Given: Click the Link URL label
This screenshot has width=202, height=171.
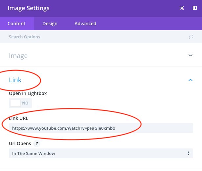Looking at the screenshot, I should click(x=19, y=118).
